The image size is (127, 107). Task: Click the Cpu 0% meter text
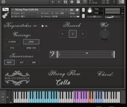click(106, 1)
